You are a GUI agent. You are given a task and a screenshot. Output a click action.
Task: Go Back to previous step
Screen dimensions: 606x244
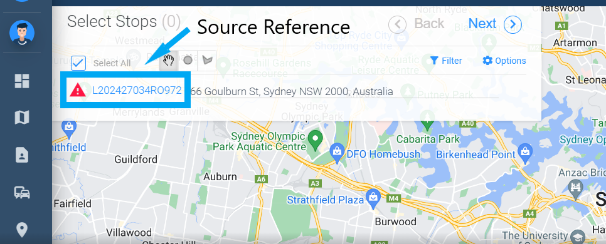click(x=429, y=24)
